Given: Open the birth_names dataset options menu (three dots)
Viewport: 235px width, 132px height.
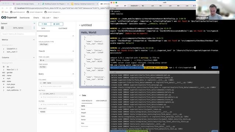Looking at the screenshot, I should point(34,28).
